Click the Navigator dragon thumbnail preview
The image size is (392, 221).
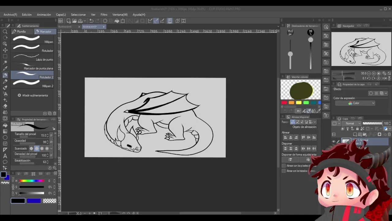[x=361, y=49]
